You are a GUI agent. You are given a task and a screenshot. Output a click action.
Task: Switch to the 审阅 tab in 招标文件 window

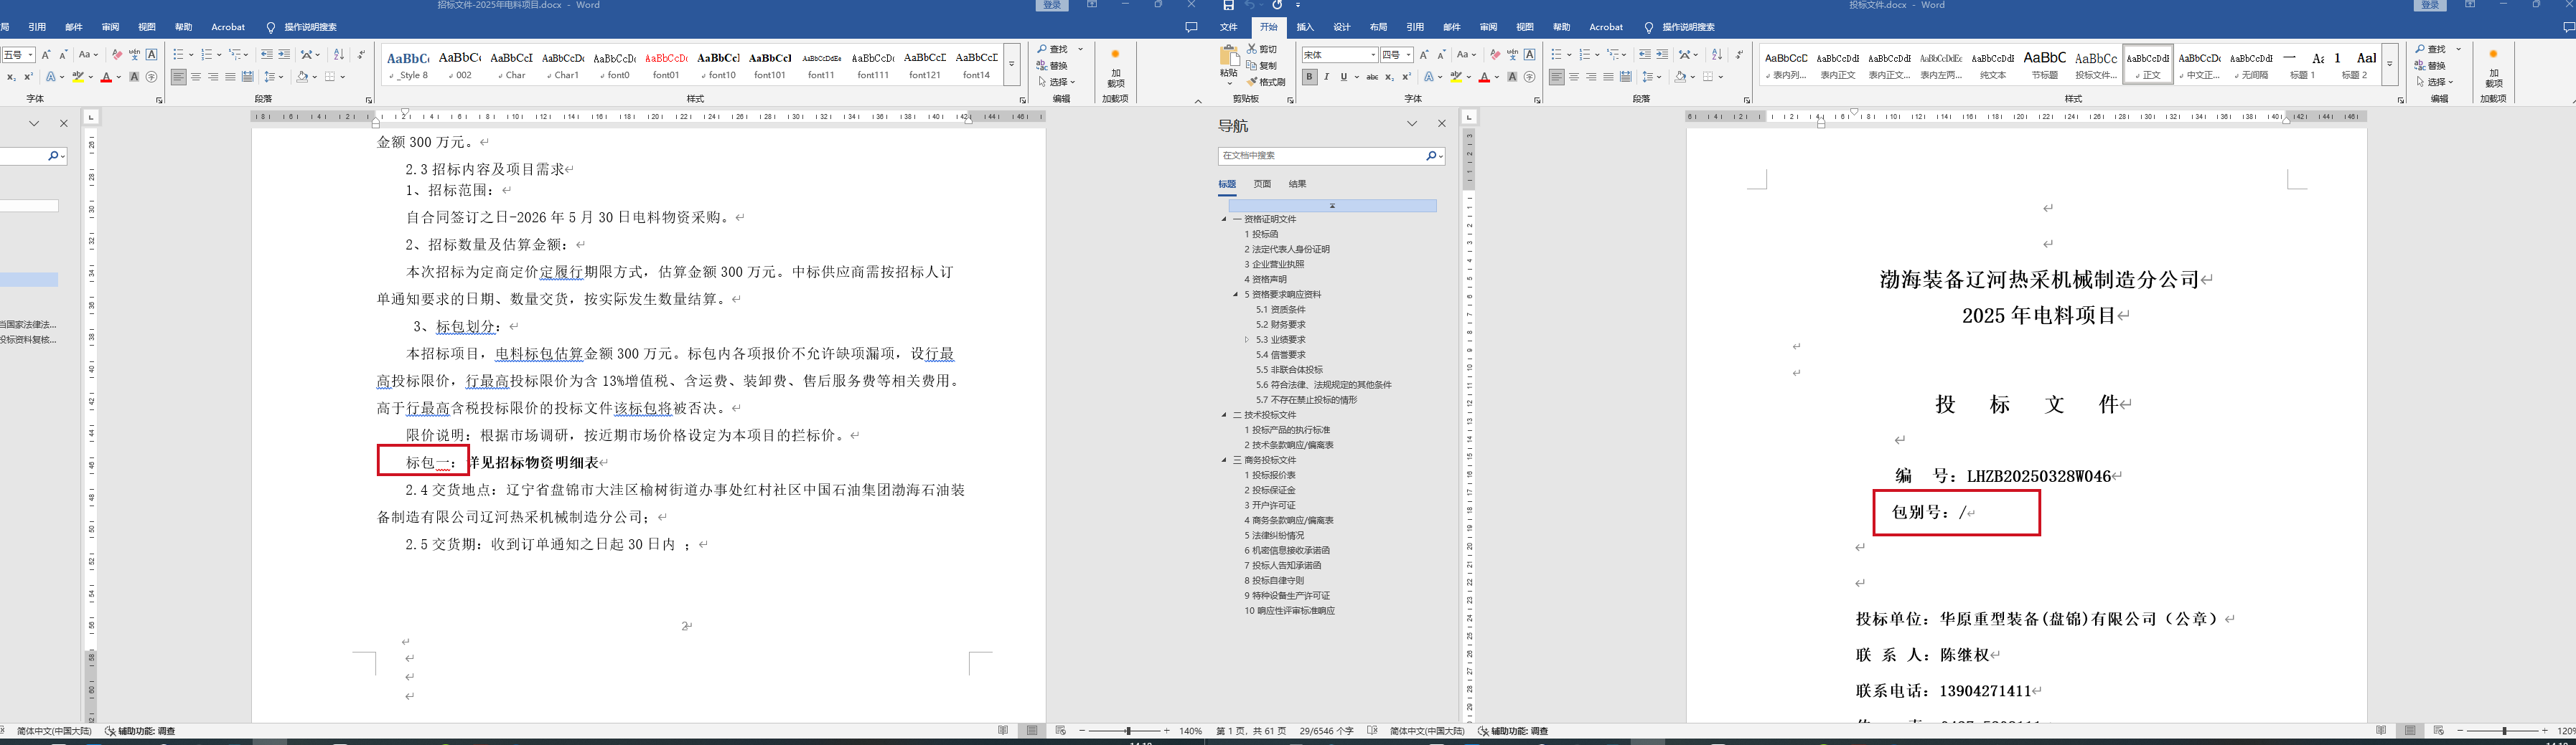coord(110,27)
